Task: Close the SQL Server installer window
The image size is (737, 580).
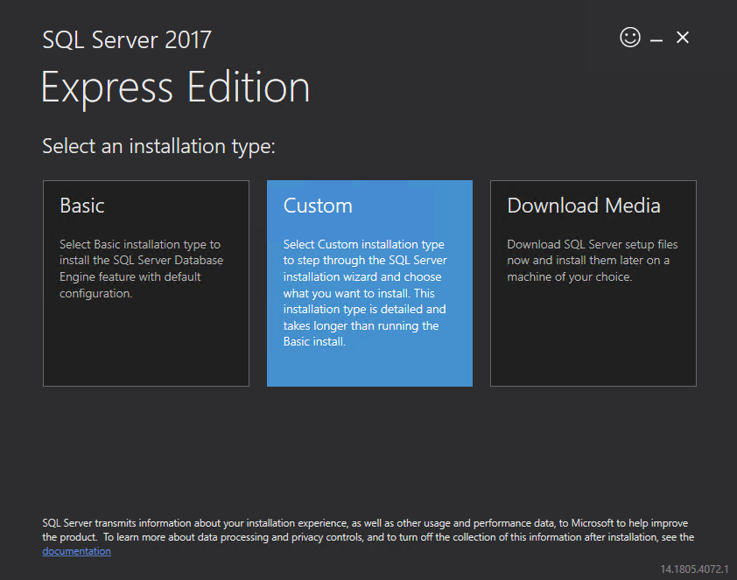Action: click(683, 37)
